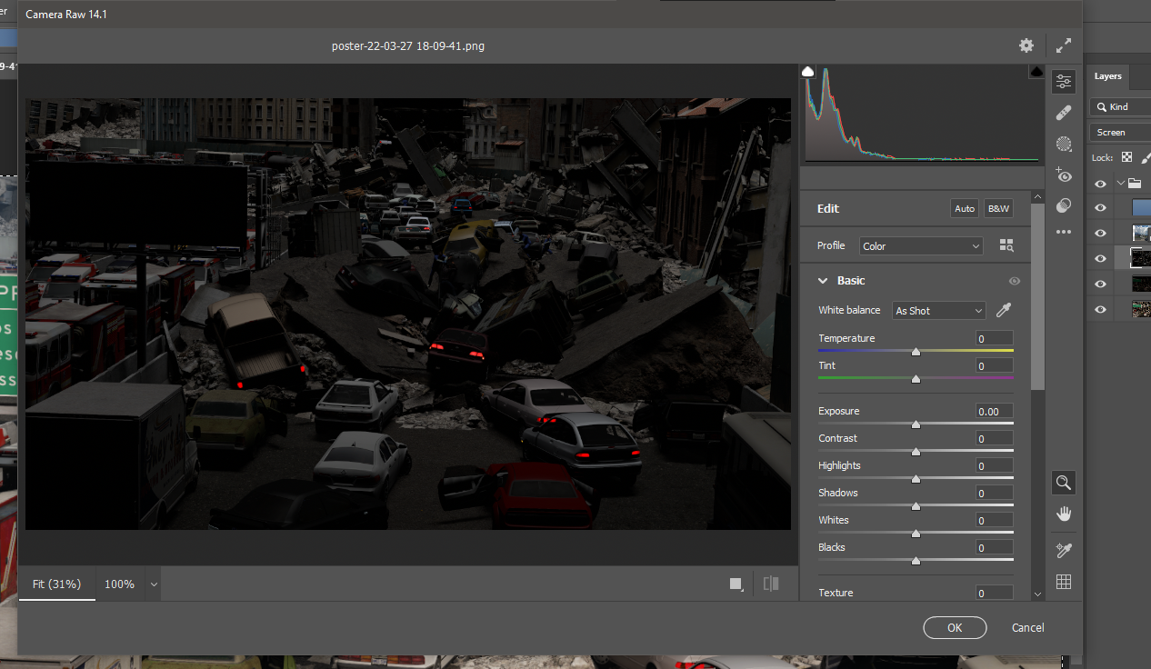The image size is (1151, 669).
Task: Collapse the Basic section
Action: coord(823,281)
